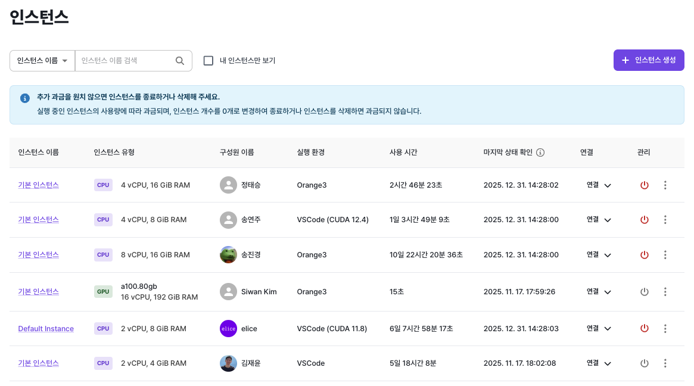Screen dimensions: 694x386
Task: Click the info icon in the blue notice banner
Action: click(24, 98)
